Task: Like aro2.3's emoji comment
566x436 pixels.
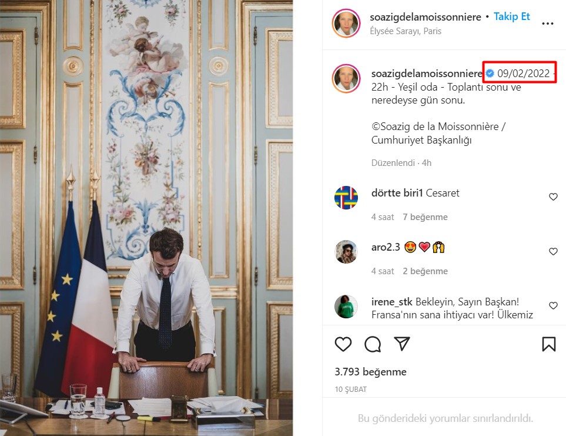Action: [x=553, y=252]
